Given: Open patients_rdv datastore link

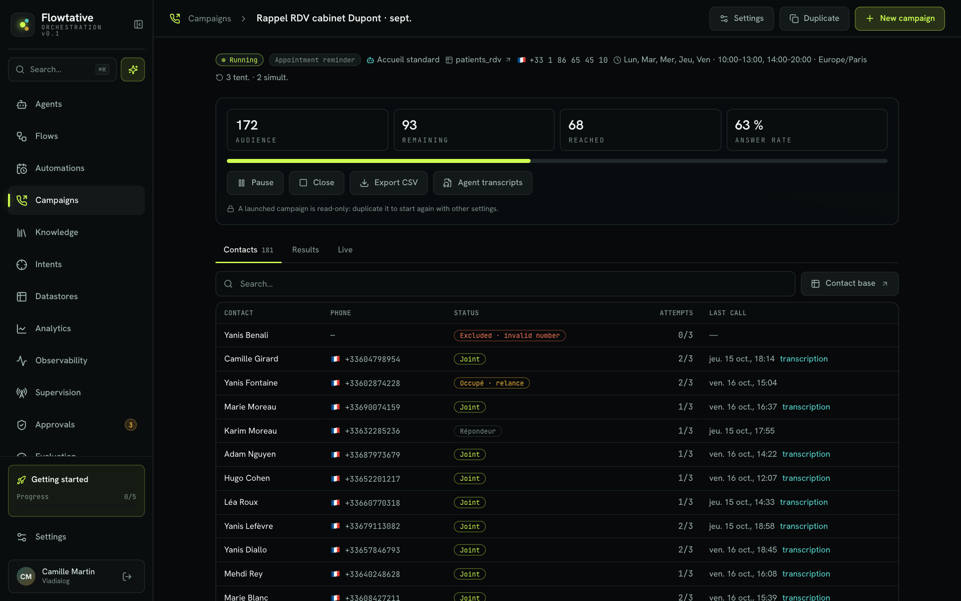Looking at the screenshot, I should (x=478, y=60).
